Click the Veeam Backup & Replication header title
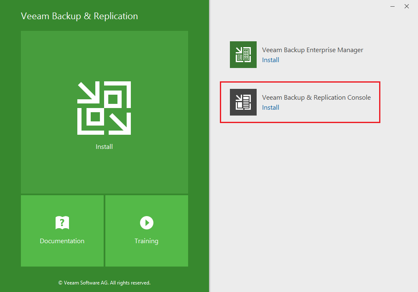Screen dimensions: 418x292 coord(79,16)
